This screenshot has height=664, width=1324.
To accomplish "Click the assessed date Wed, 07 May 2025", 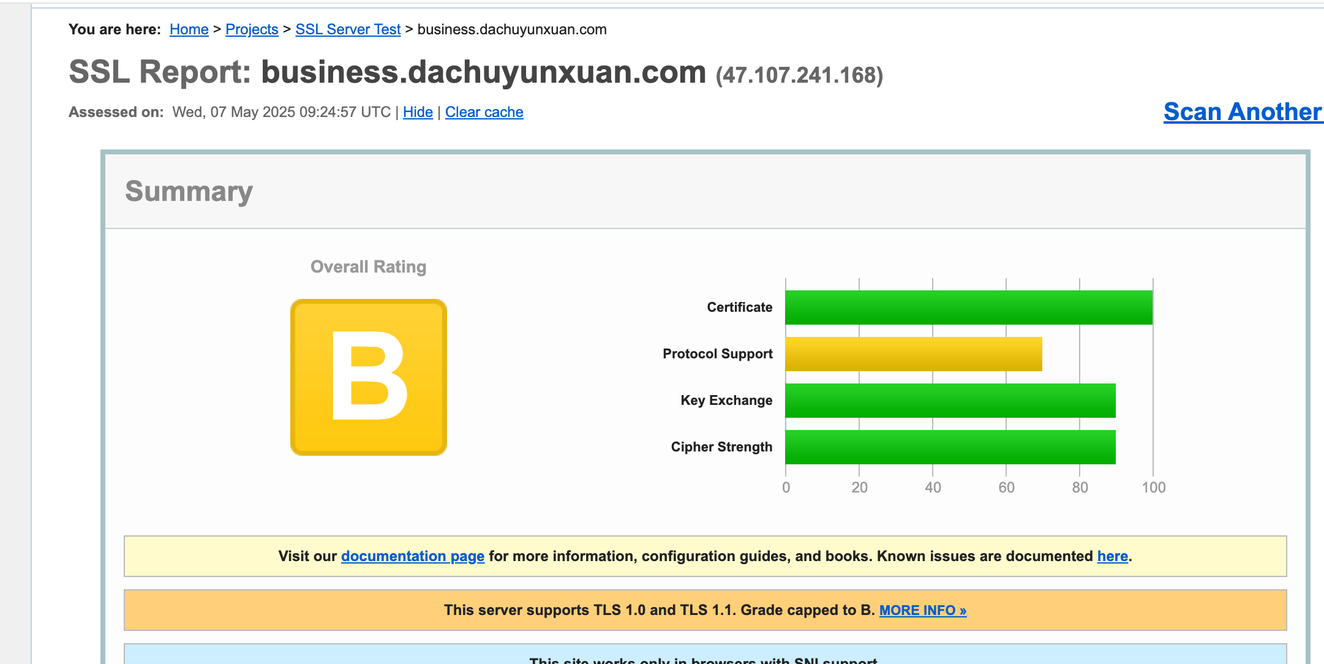I will point(281,112).
